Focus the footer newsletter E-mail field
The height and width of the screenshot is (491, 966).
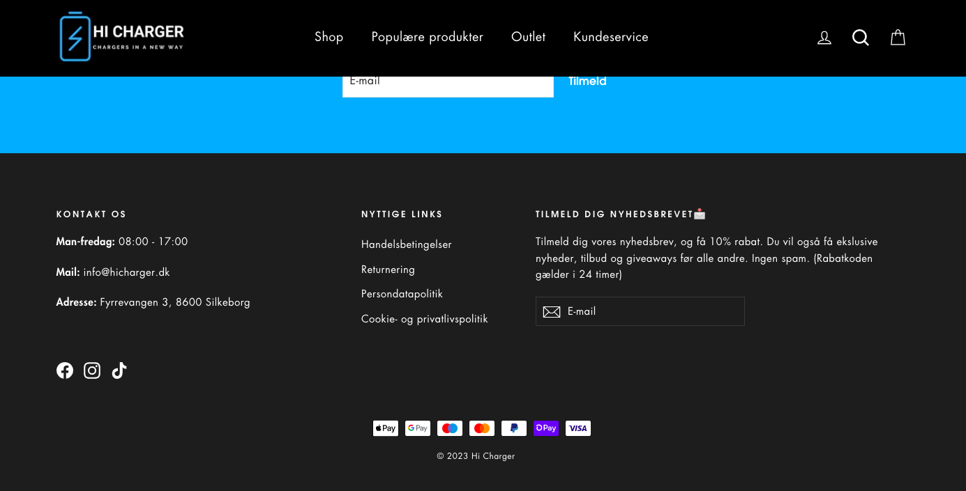coord(652,311)
